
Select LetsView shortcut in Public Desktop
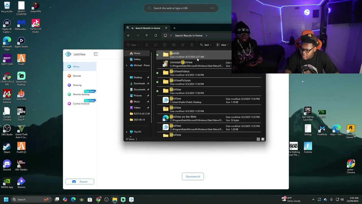(209, 100)
